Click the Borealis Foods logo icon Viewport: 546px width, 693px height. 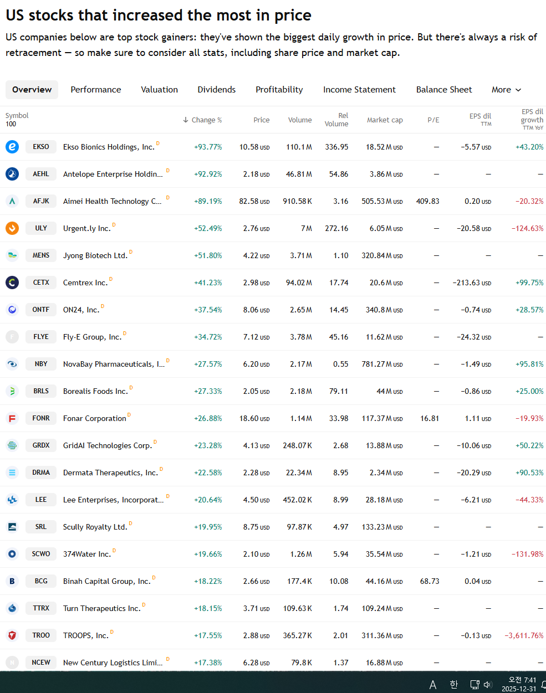coord(12,391)
